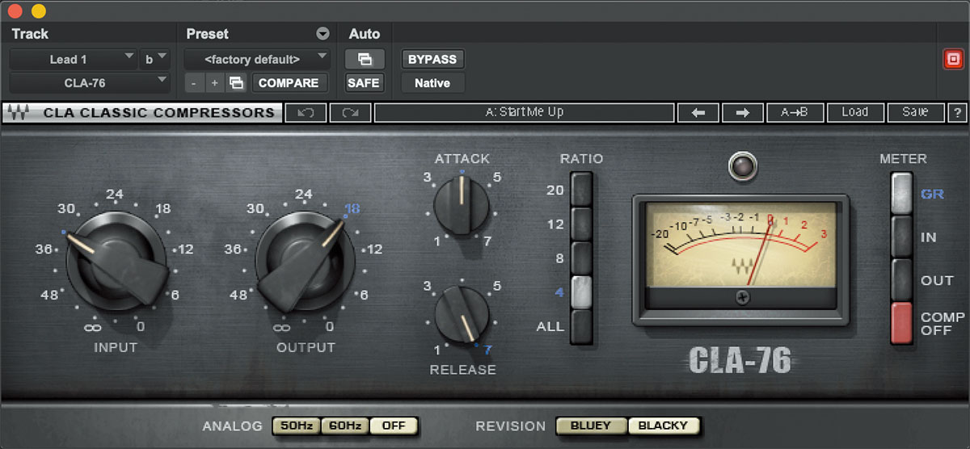Click the preset copy settings icon

[x=236, y=82]
